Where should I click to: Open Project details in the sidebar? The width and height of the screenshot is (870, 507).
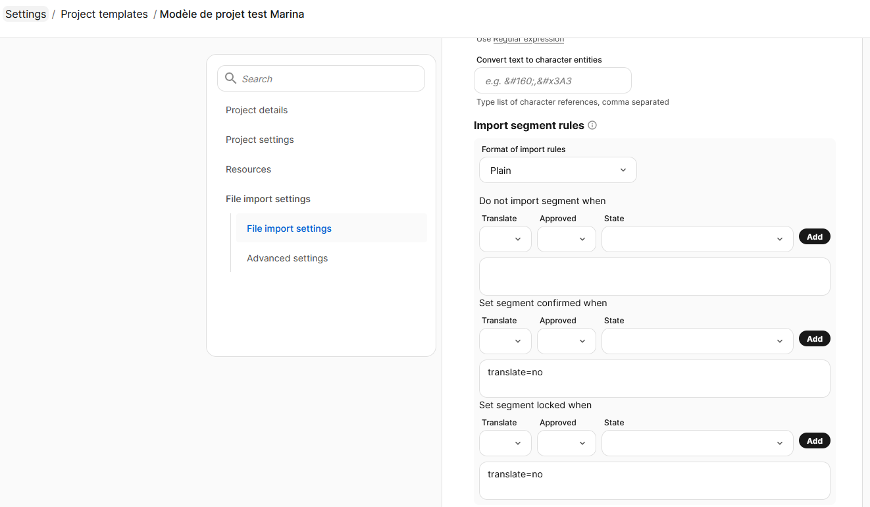tap(257, 110)
